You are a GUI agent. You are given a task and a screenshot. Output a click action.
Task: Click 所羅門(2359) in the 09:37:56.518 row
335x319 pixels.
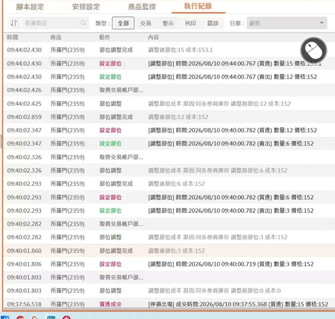pyautogui.click(x=67, y=304)
